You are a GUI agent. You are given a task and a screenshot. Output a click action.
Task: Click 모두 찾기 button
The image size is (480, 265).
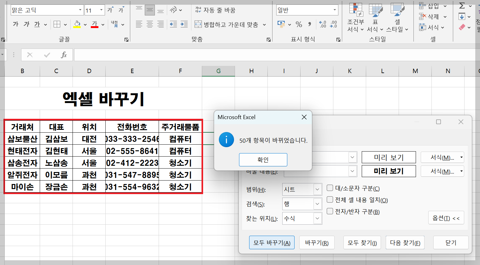(362, 243)
